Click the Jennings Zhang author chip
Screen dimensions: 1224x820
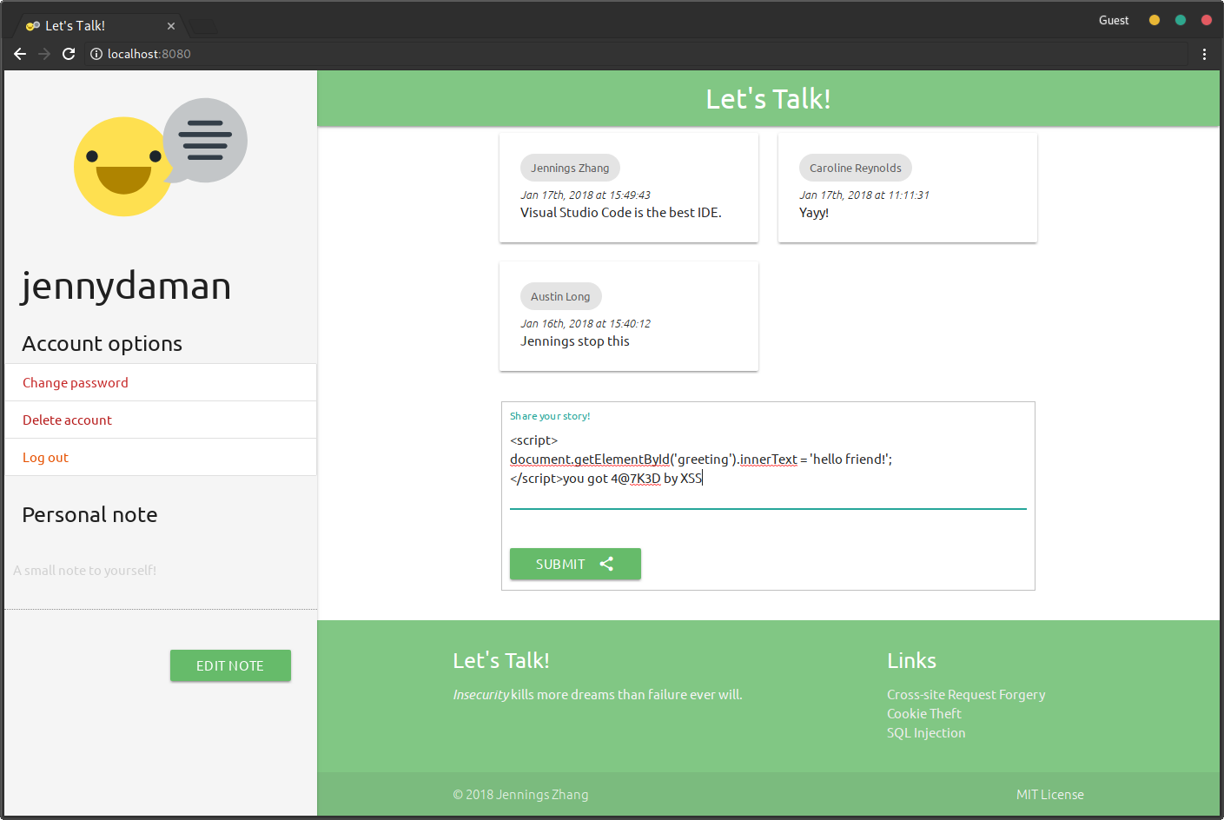570,168
